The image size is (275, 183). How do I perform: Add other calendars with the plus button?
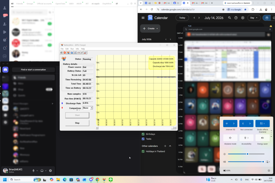click(165, 146)
